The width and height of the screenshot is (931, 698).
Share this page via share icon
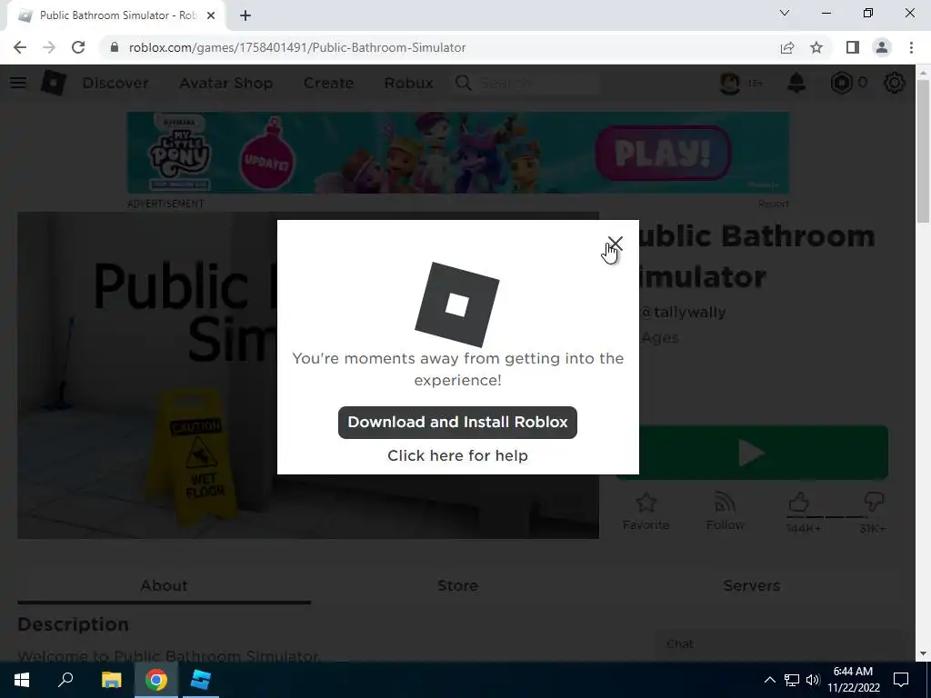coord(787,47)
